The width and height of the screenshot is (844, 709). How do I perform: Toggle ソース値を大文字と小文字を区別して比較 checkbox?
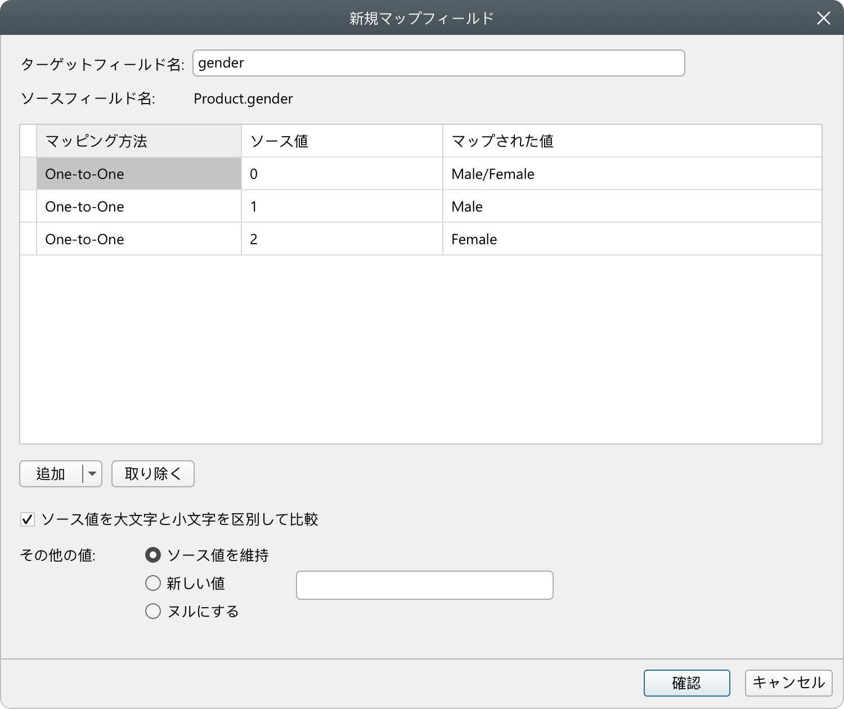click(28, 519)
